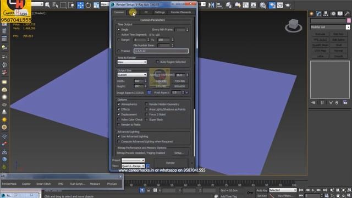The image size is (352, 198).
Task: Click the Go to Start playback button
Action: (x=301, y=190)
